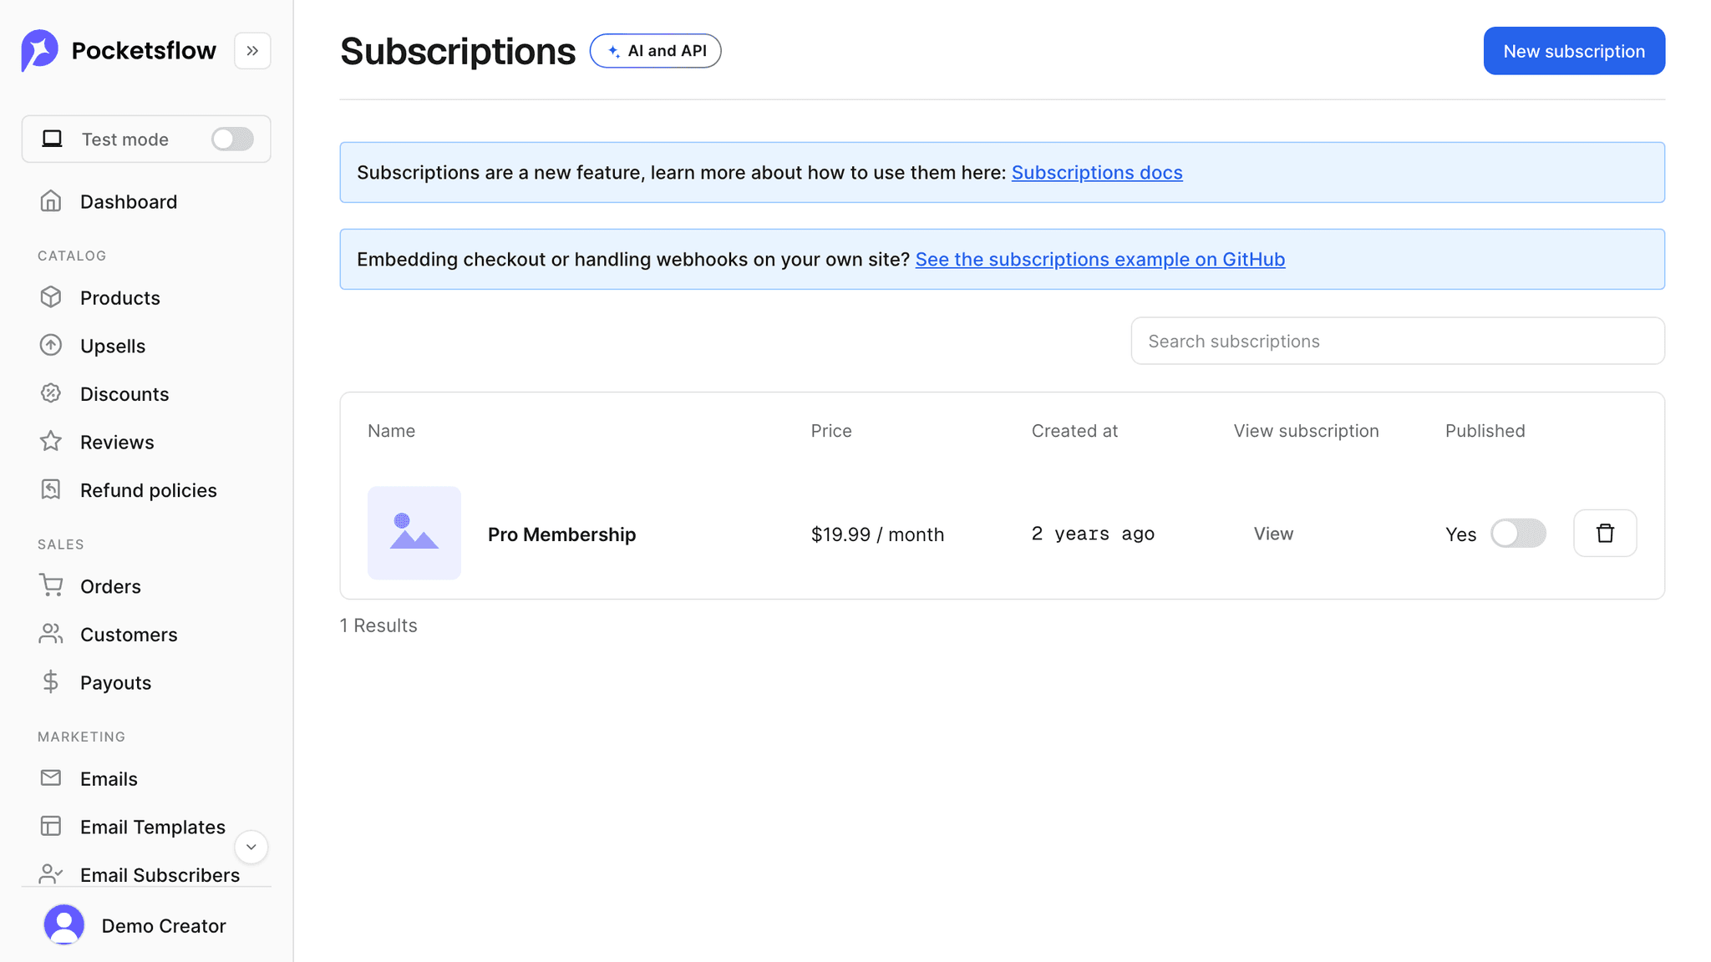This screenshot has width=1711, height=962.
Task: Open Emails under Marketing
Action: pyautogui.click(x=109, y=779)
